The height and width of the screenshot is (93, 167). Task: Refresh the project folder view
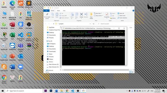tap(93, 24)
